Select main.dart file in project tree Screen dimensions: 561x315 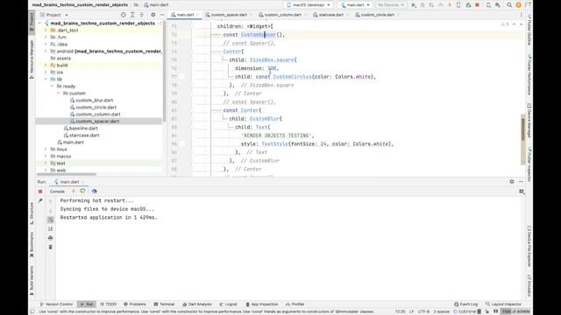point(71,142)
